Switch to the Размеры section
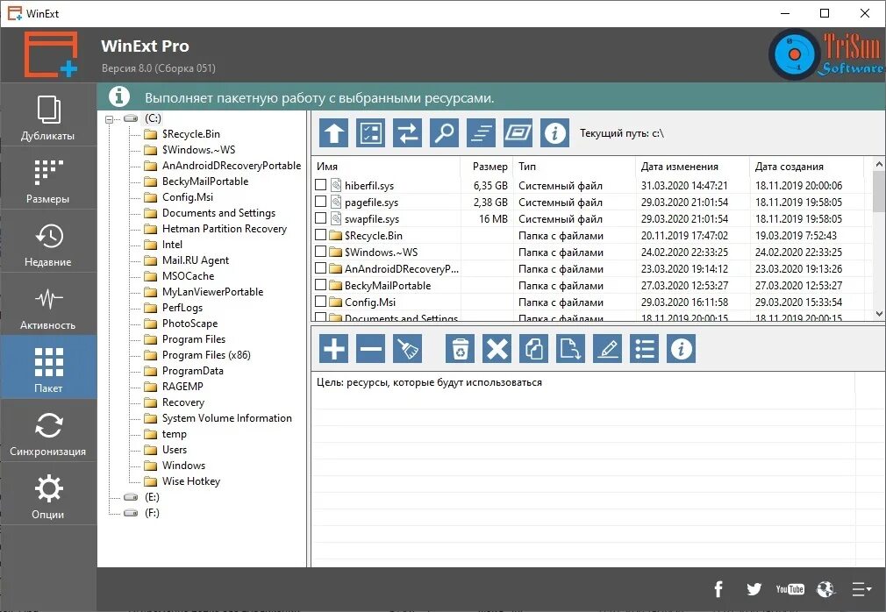Image resolution: width=886 pixels, height=612 pixels. click(x=48, y=179)
